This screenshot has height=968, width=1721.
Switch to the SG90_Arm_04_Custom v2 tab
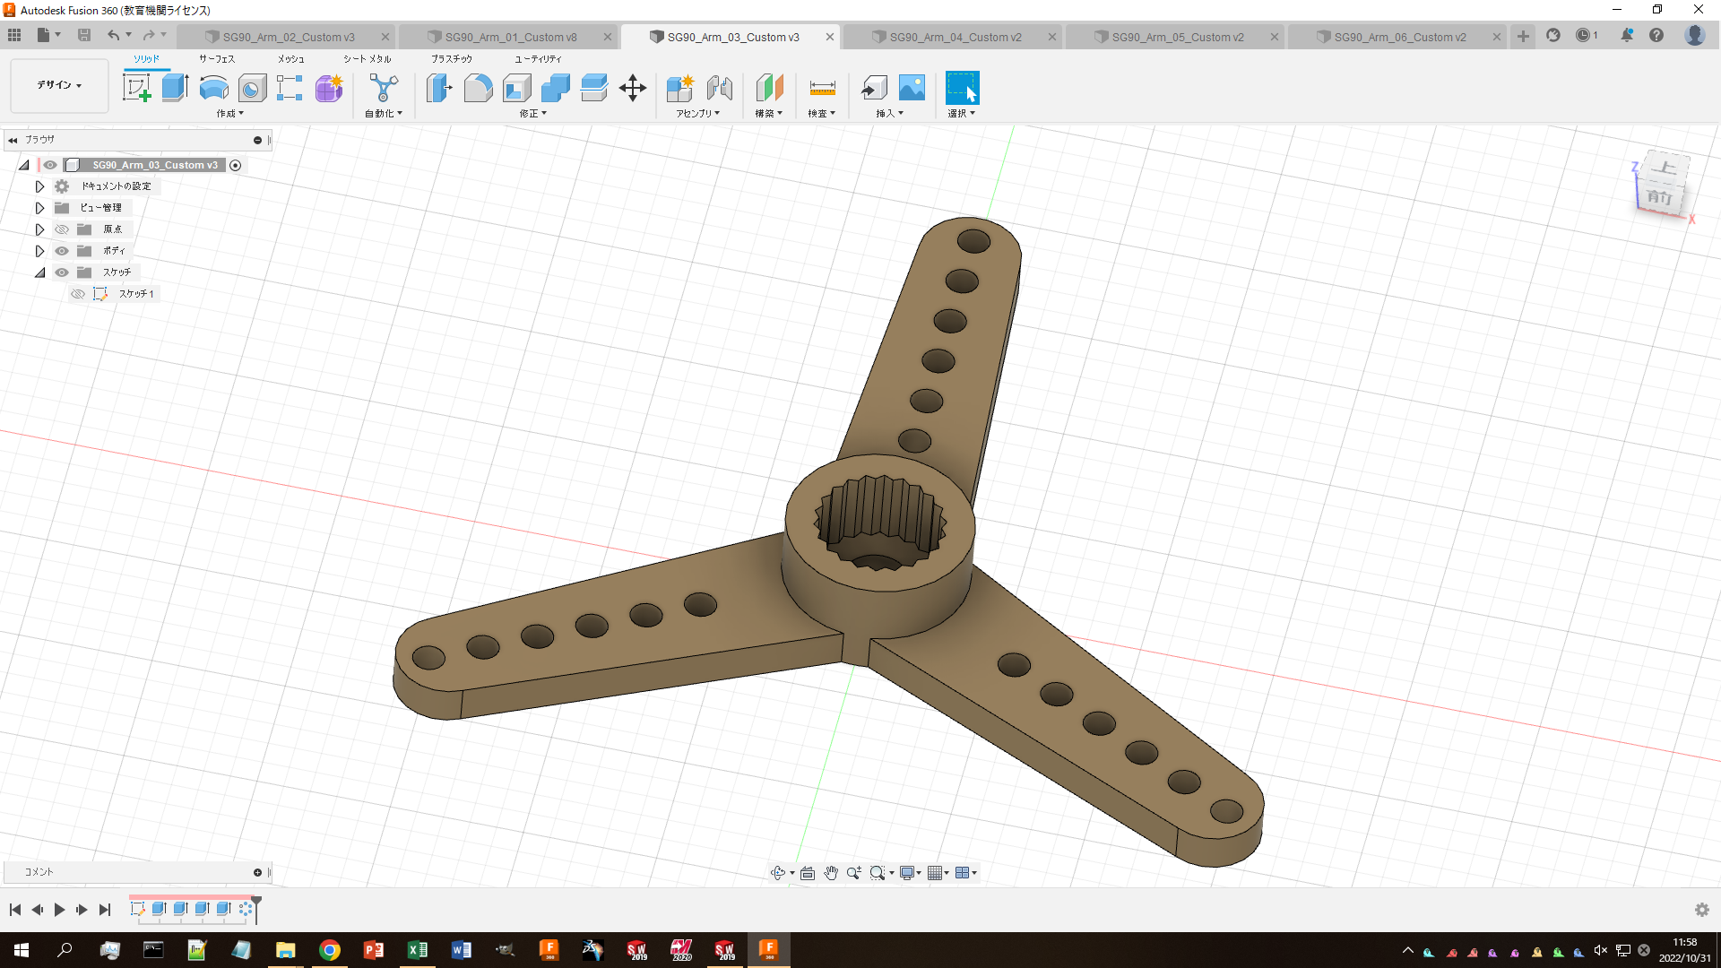955,37
